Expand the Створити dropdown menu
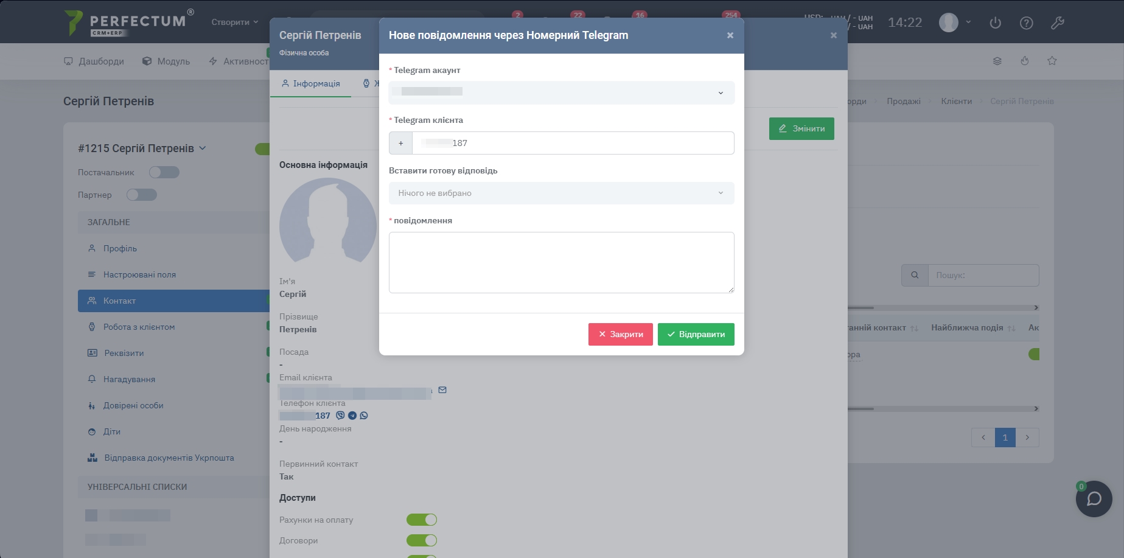 235,22
